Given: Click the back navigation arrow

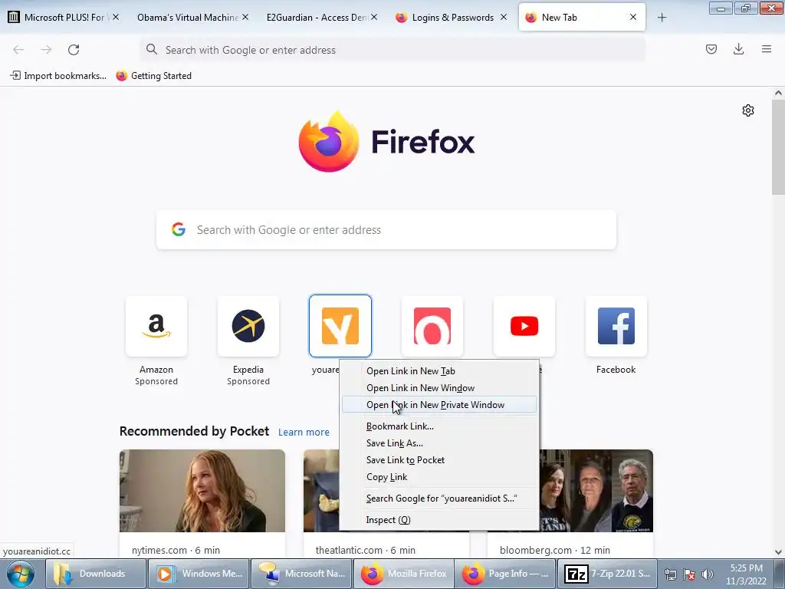Looking at the screenshot, I should 18,50.
